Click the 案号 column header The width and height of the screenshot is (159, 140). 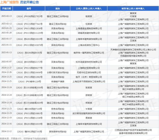click(x=29, y=9)
